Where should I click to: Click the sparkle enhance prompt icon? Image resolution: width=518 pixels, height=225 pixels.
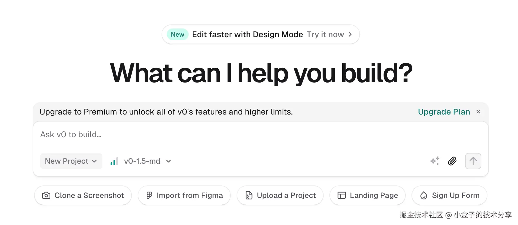[x=435, y=161]
